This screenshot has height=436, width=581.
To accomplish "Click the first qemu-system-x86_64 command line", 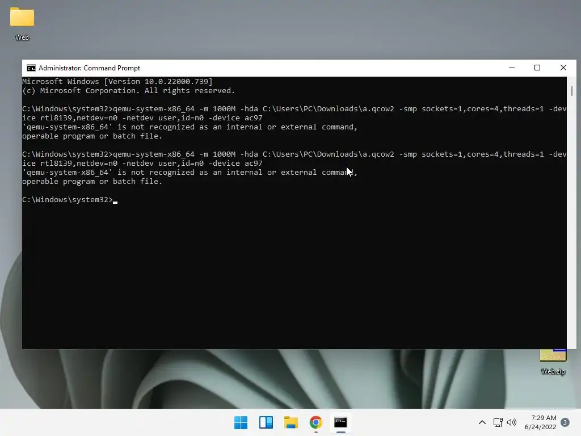I will click(294, 114).
